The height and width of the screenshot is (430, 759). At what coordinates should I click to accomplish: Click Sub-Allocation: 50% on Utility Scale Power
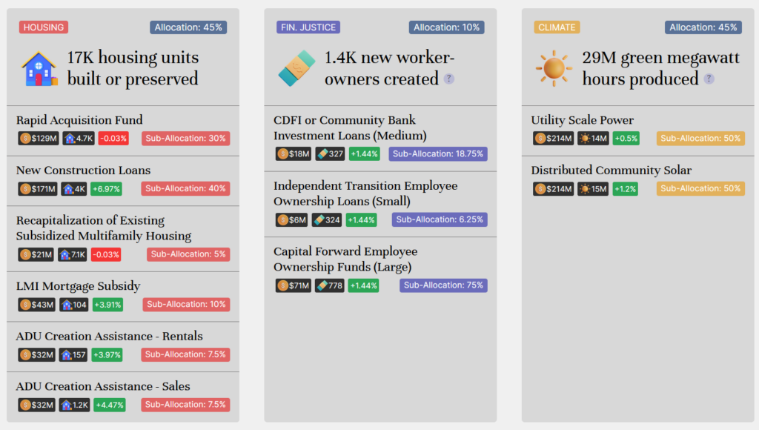[700, 139]
